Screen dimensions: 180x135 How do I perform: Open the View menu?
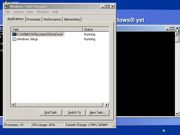[30, 12]
